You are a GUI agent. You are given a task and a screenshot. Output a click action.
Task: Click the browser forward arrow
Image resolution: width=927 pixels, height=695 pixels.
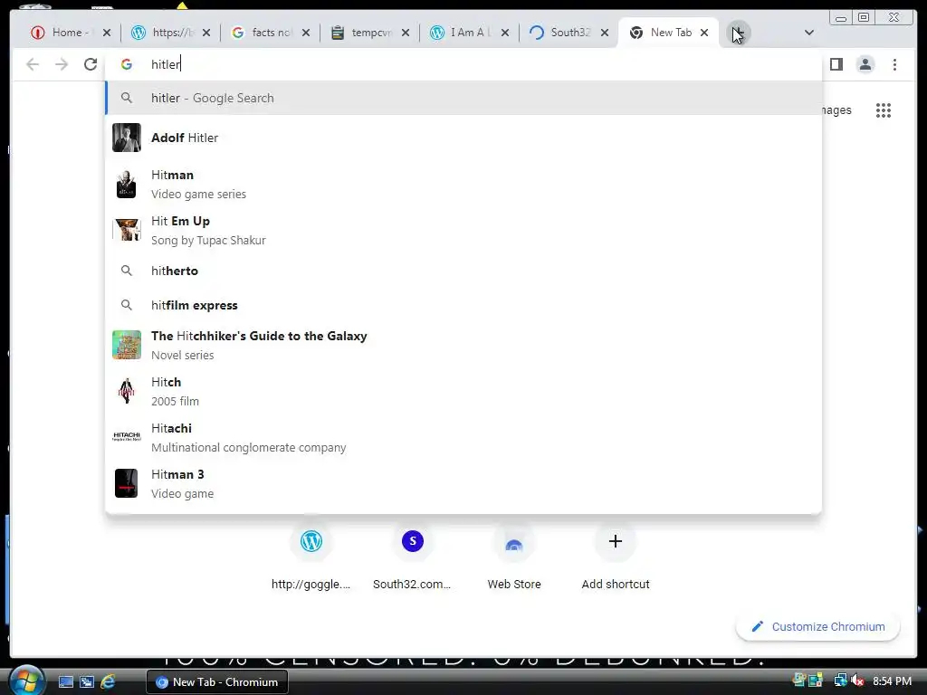(x=62, y=64)
